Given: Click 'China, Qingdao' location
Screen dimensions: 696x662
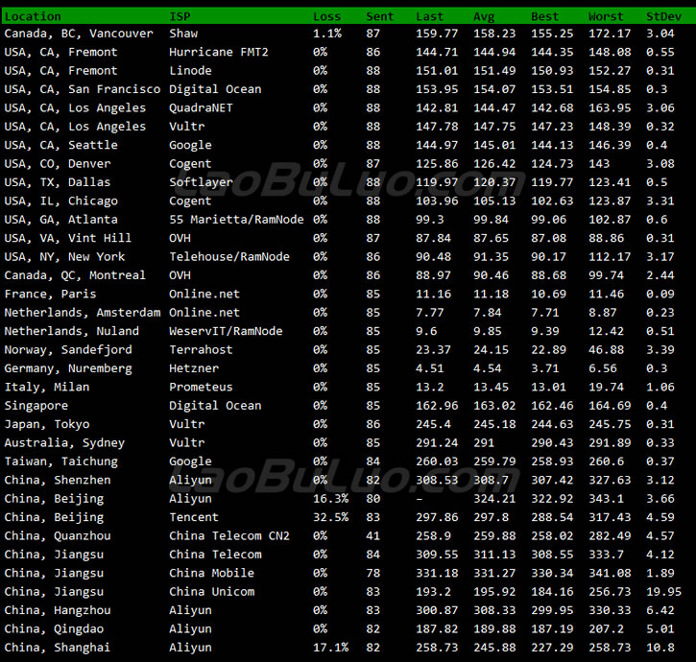Looking at the screenshot, I should (54, 629).
